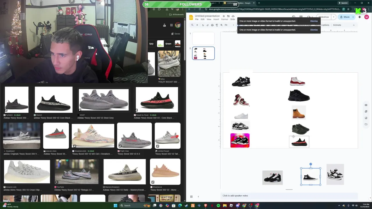Open Spotify from the taskbar
This screenshot has height=209, width=372.
pyautogui.click(x=218, y=206)
